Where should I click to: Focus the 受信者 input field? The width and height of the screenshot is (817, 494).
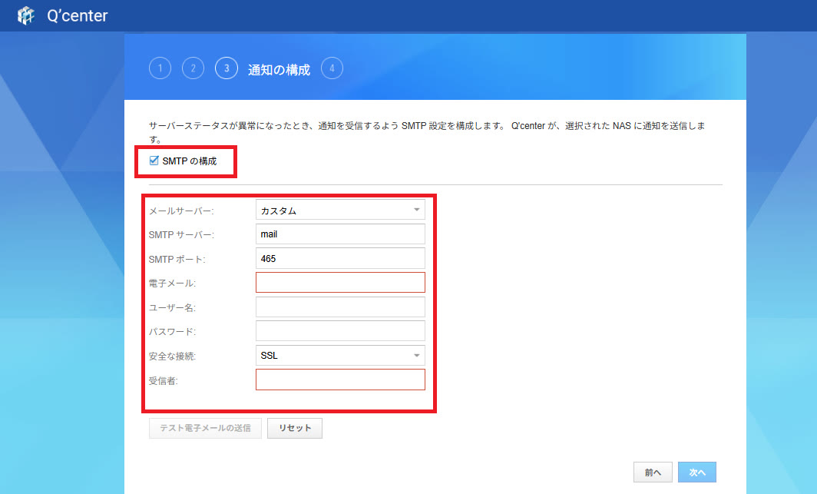[x=339, y=380]
